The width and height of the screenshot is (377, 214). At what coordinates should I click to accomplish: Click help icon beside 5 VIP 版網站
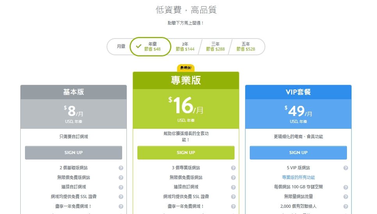point(346,168)
